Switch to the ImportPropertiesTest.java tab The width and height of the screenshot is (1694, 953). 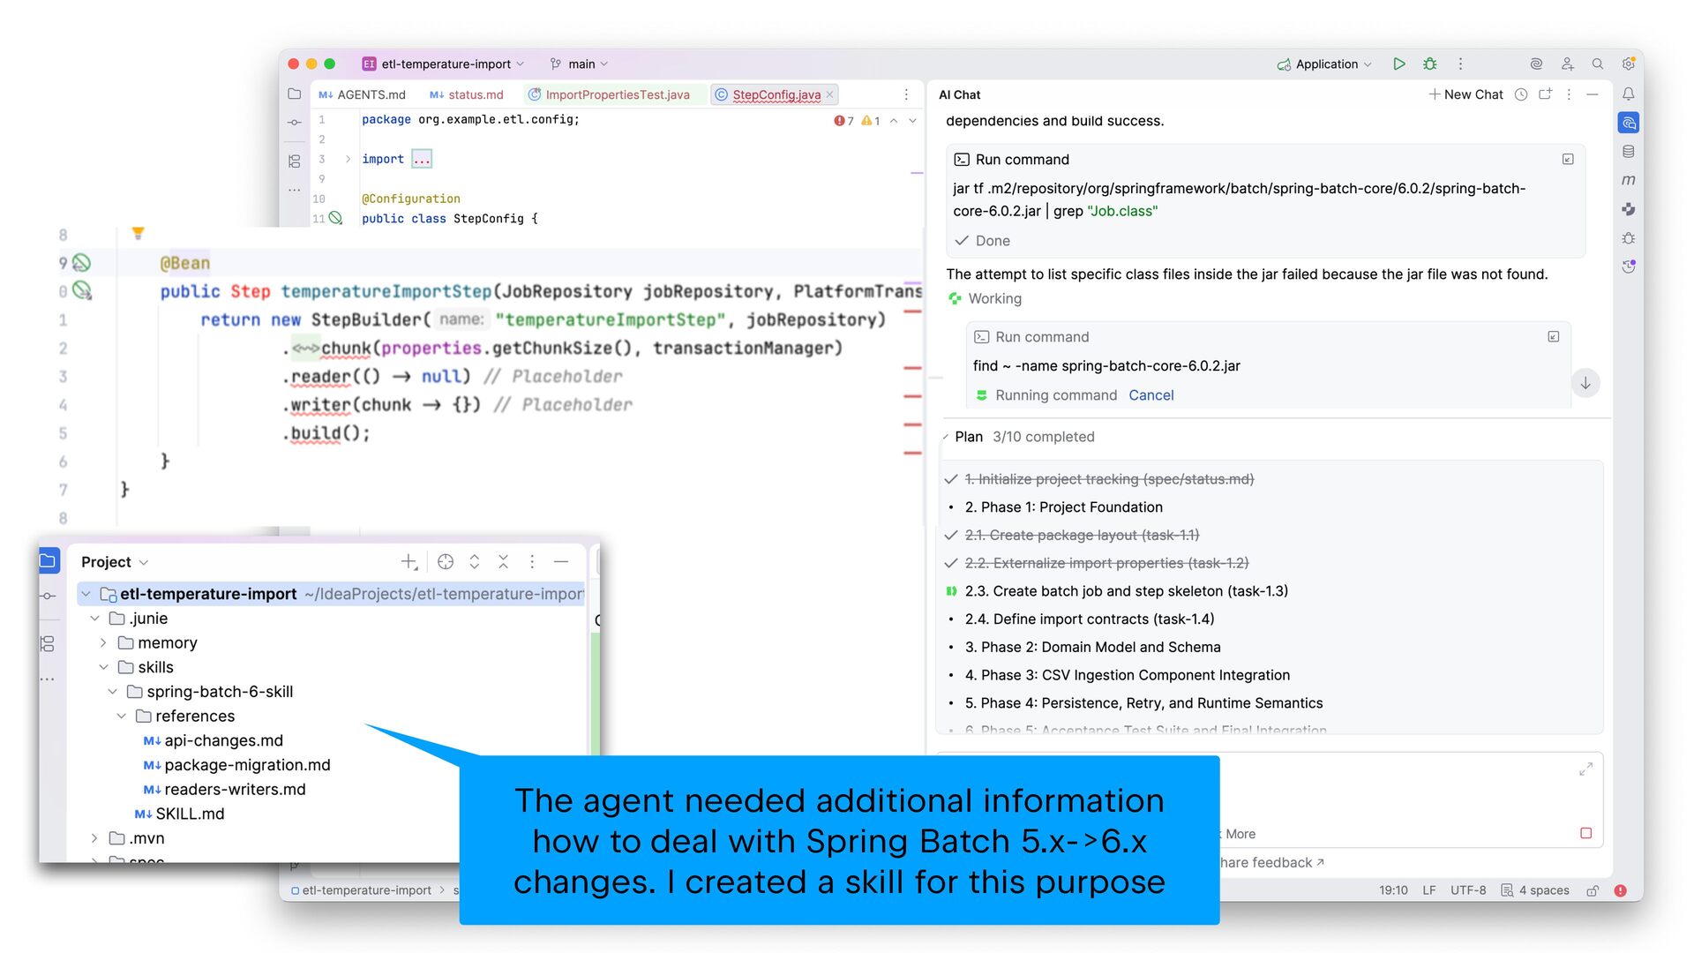tap(616, 94)
